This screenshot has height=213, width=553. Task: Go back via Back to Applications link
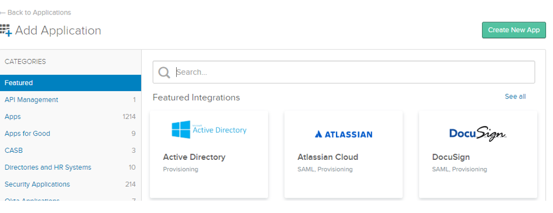coord(36,13)
